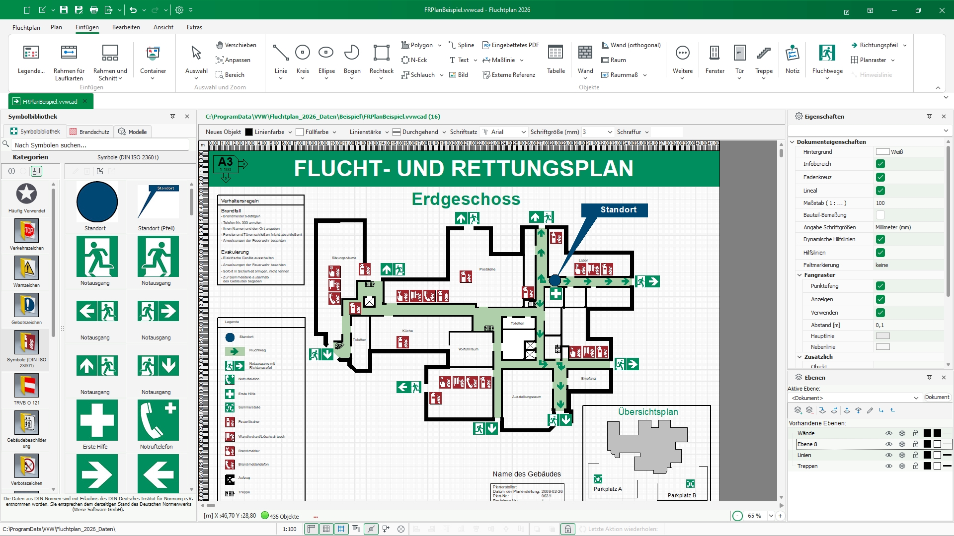The image size is (954, 536).
Task: Pick the Erste Hilfe symbol from the library
Action: coord(97,420)
